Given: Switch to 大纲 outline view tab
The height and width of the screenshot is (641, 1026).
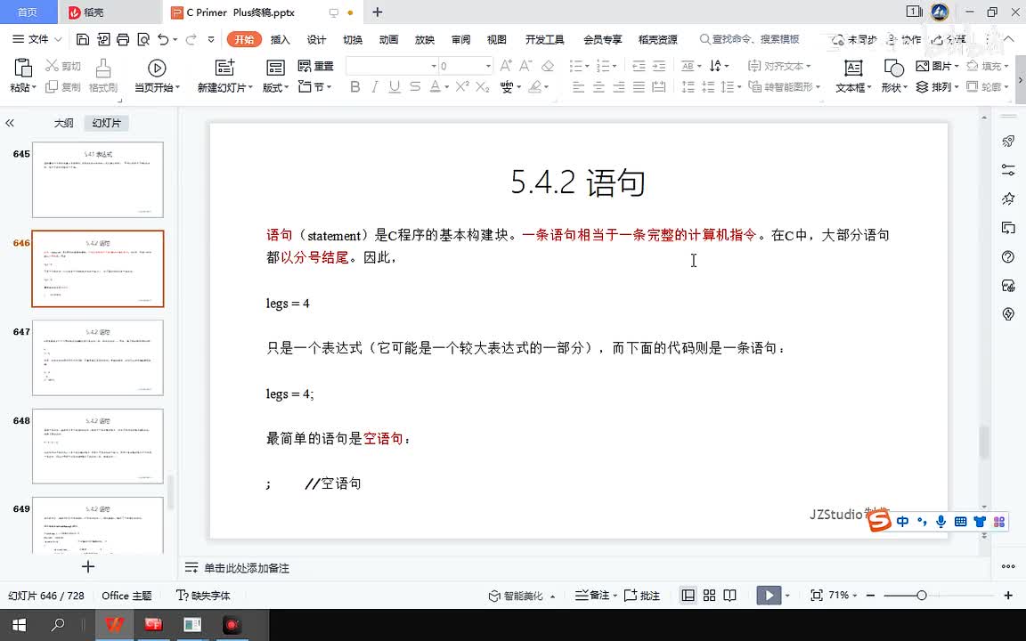Looking at the screenshot, I should point(63,123).
